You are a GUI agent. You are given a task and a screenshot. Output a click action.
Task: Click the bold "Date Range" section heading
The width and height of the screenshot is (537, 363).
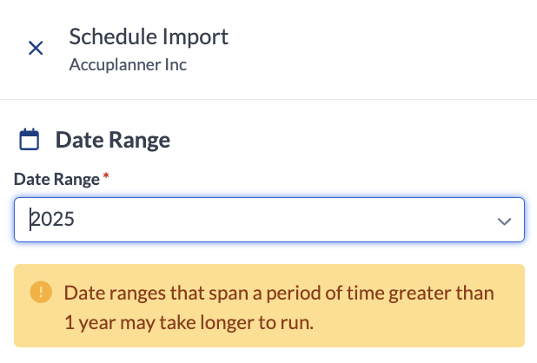coord(113,140)
